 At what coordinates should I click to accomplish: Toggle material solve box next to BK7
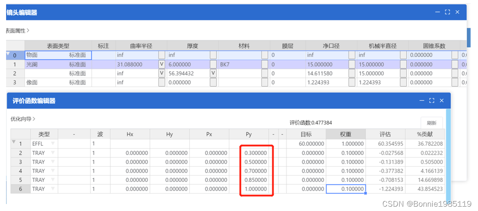pyautogui.click(x=264, y=64)
